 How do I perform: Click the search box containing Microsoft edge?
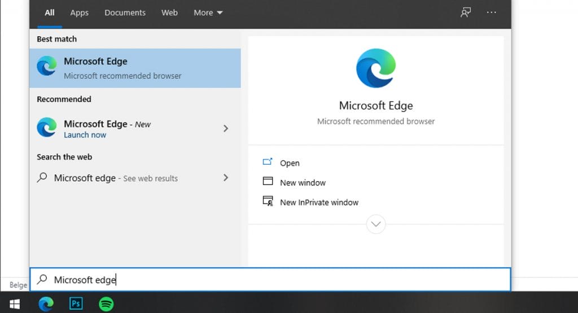[270, 280]
